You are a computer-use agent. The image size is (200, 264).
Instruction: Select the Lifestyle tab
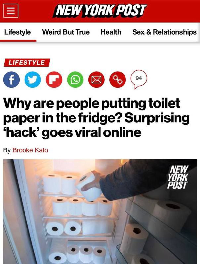[x=18, y=32]
